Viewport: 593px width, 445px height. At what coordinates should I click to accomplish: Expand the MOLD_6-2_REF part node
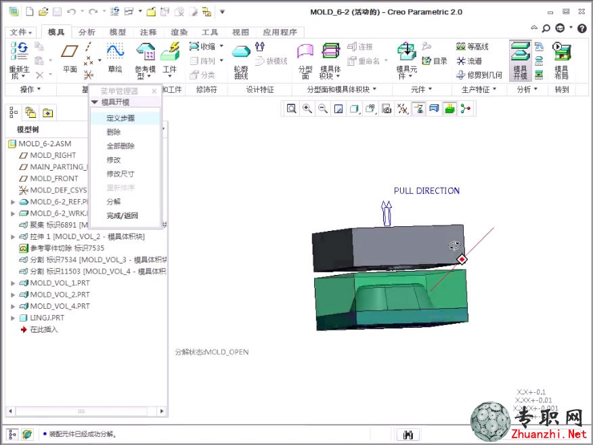[x=13, y=202]
